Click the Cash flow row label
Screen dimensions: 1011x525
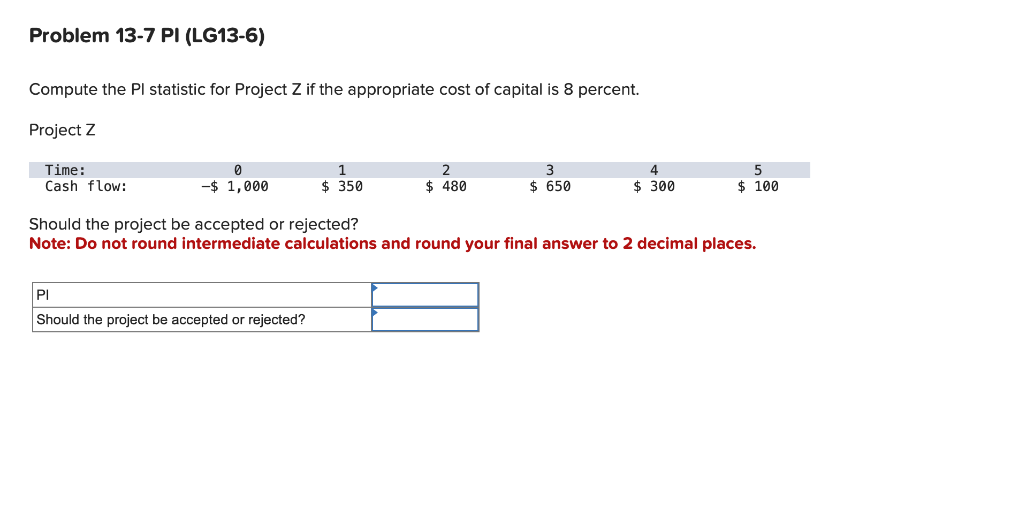(86, 186)
